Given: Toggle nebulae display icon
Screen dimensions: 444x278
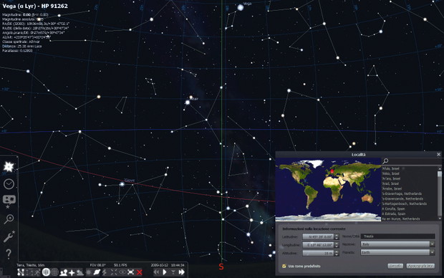Looking at the screenshot, I should point(89,272).
